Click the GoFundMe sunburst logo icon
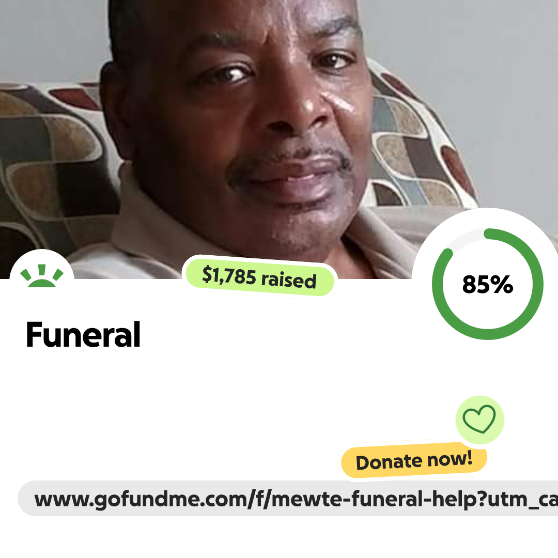 coord(42,275)
